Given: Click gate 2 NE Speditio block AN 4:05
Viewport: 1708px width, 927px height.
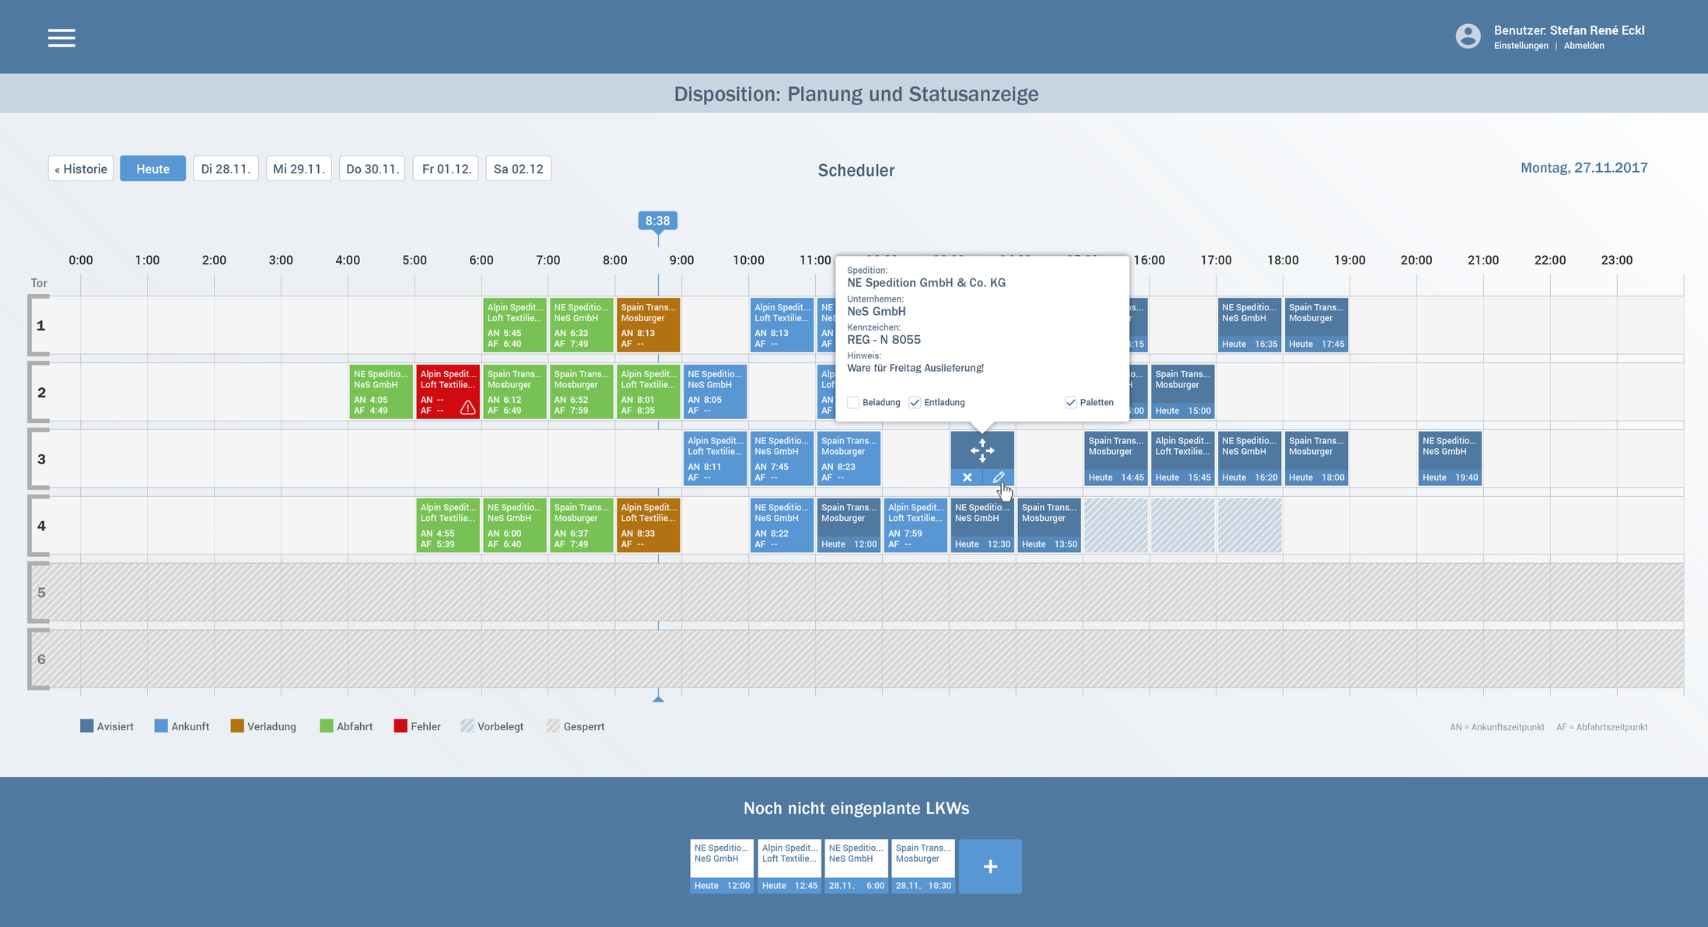Looking at the screenshot, I should [381, 392].
